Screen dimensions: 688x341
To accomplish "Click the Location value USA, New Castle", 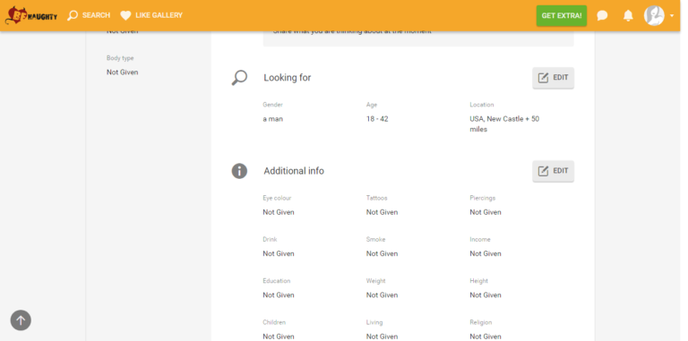I will click(504, 124).
